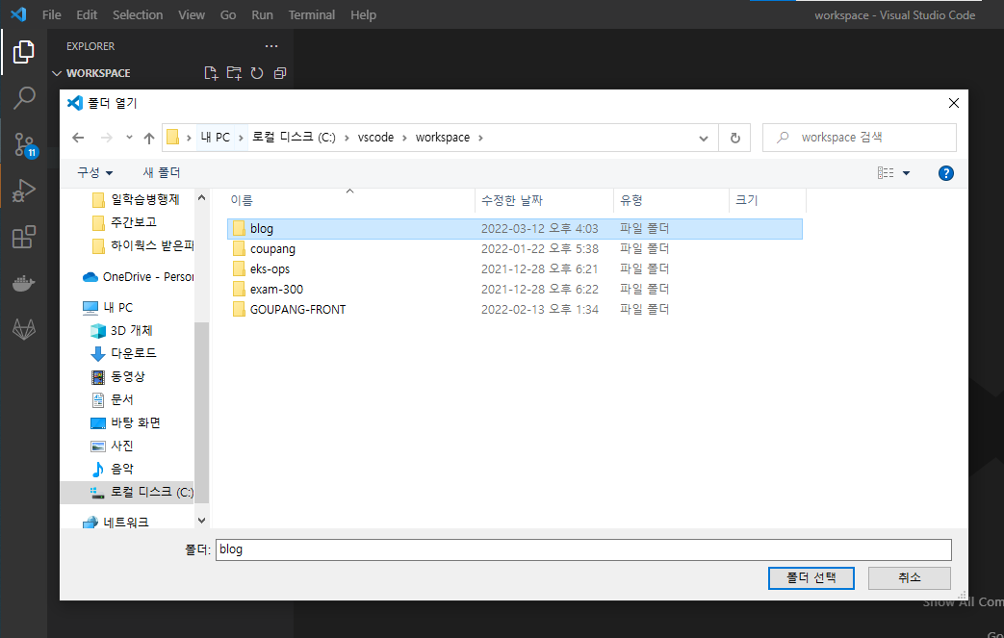Screen dimensions: 1004x638
Task: Go up one folder level
Action: click(x=149, y=138)
